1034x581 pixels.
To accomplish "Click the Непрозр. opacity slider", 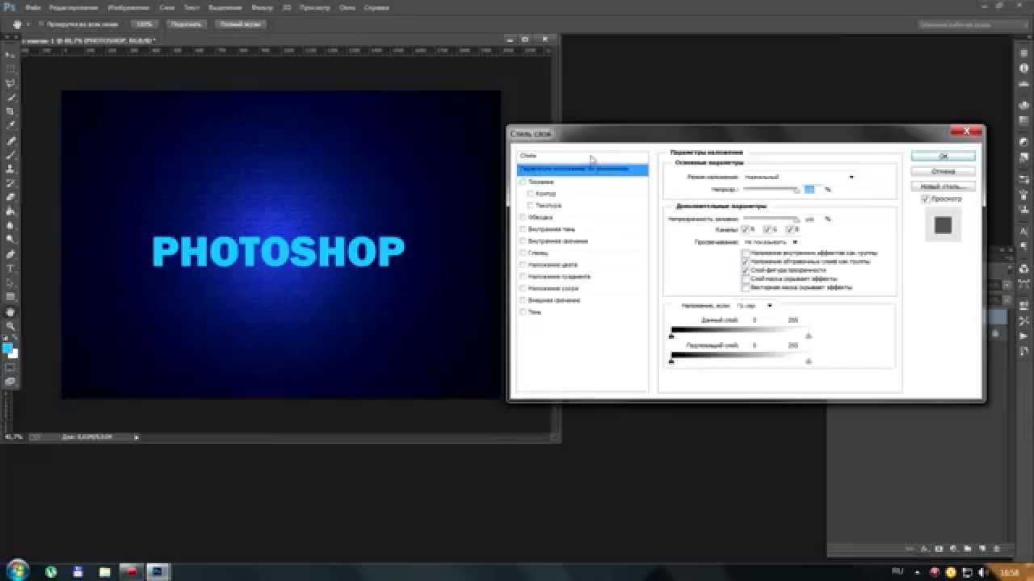I will pyautogui.click(x=771, y=190).
